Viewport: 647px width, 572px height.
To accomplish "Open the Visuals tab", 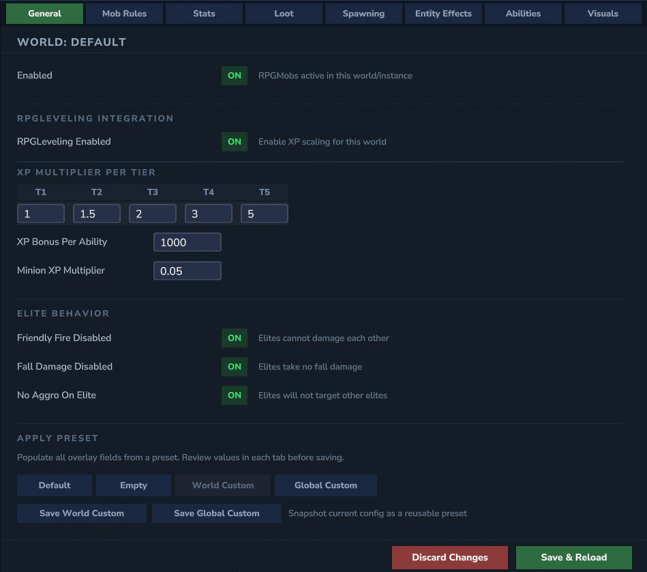I will click(x=603, y=14).
